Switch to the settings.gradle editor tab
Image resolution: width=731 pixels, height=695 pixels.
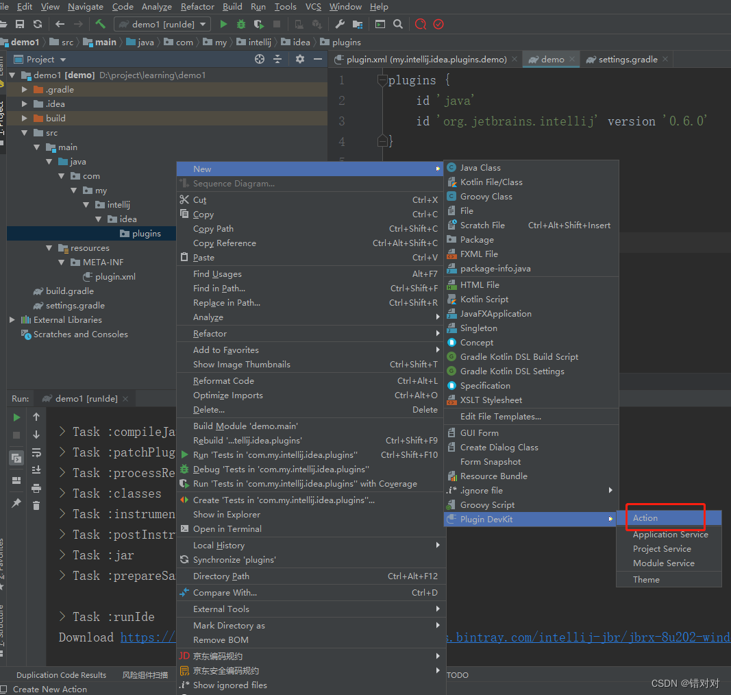tap(628, 59)
